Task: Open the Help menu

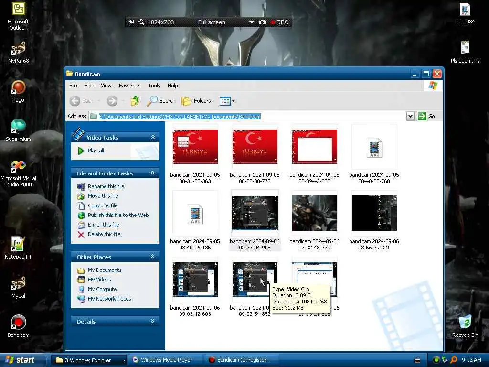Action: (172, 86)
